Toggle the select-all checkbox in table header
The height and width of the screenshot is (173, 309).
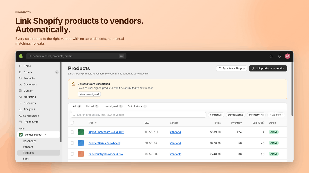pyautogui.click(x=72, y=123)
